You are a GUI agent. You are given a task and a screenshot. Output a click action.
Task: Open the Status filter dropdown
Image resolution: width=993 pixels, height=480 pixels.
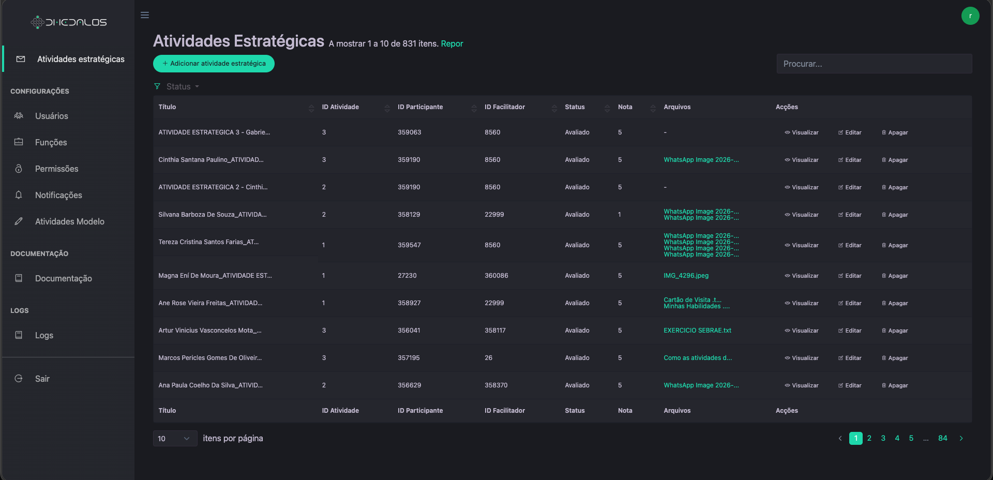178,87
